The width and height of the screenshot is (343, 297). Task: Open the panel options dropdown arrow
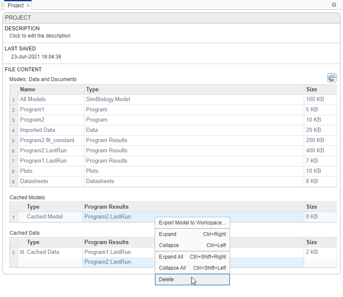[334, 5]
